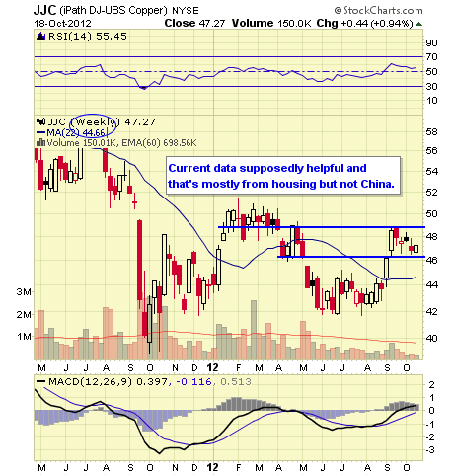Click the Volume 150.0K header value
The image size is (454, 476).
(271, 23)
